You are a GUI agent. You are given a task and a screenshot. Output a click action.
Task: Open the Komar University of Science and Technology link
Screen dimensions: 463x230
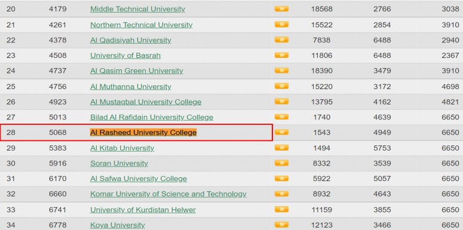tap(168, 194)
